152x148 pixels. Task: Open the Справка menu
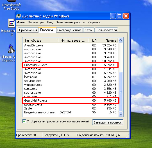tap(94, 22)
